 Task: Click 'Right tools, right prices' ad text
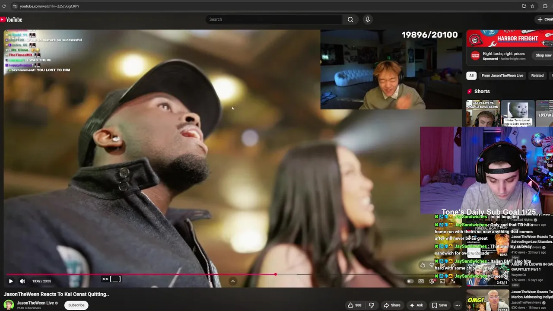504,54
